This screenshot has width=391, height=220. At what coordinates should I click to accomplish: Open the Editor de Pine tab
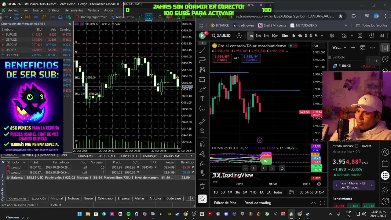[225, 203]
